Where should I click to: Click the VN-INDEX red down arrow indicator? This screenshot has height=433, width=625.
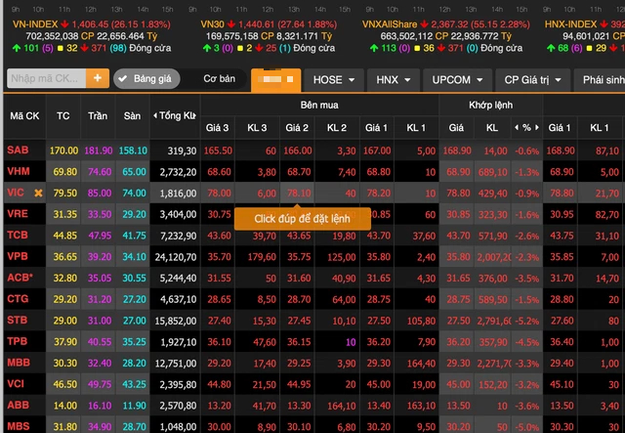click(65, 22)
